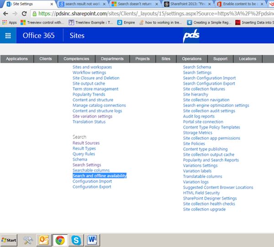This screenshot has width=274, height=247.
Task: Open the Competencies navigation menu
Action: coord(76,59)
